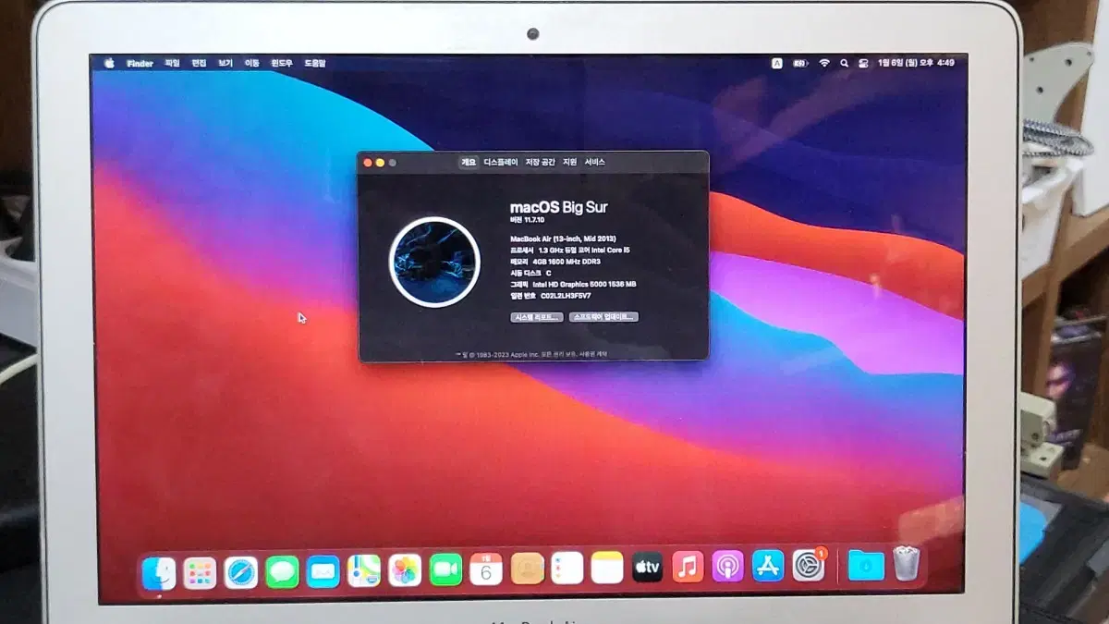Open Control Center in the menu bar

864,63
